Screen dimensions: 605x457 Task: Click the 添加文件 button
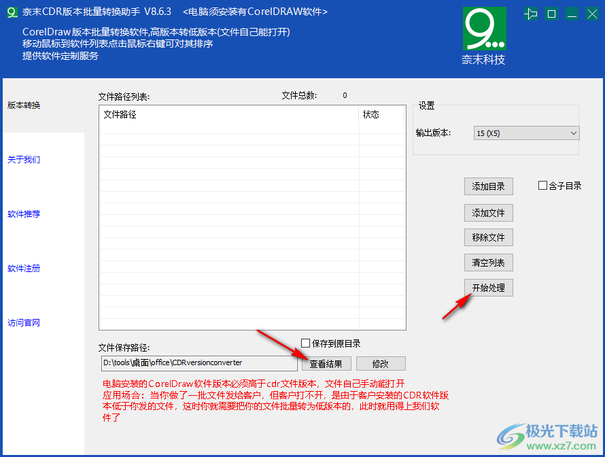click(x=488, y=212)
